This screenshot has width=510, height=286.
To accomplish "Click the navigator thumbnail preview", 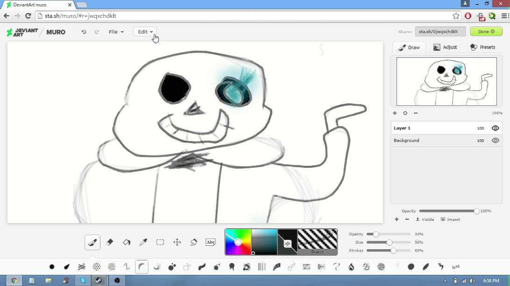I will (x=446, y=82).
